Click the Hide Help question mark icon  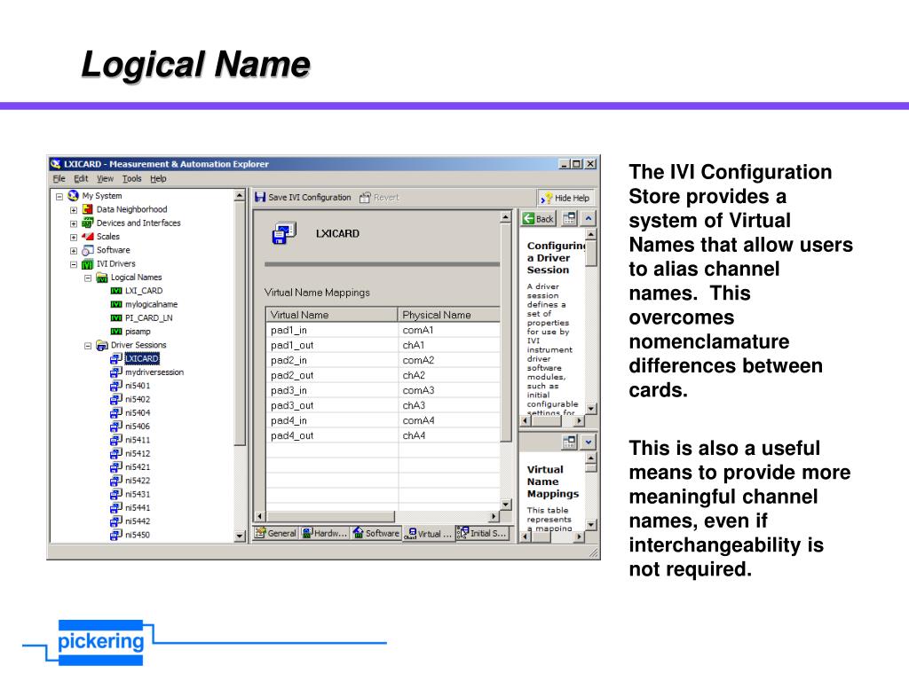point(546,198)
